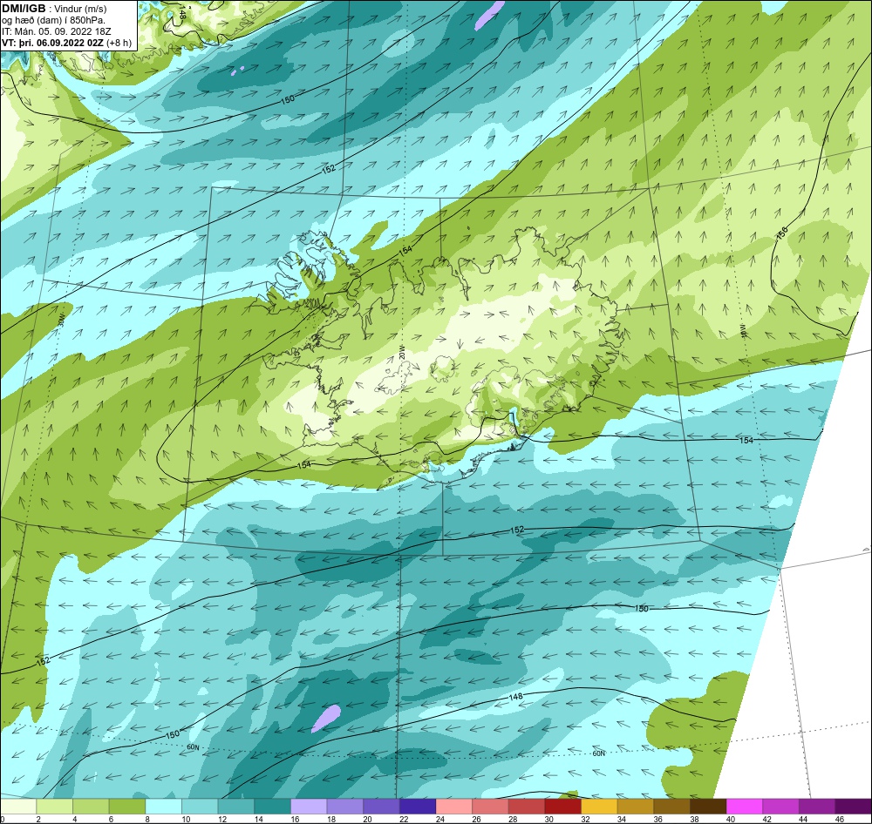Image resolution: width=872 pixels, height=824 pixels.
Task: Click the orchid 42–44 legend swatch
Action: 780,807
